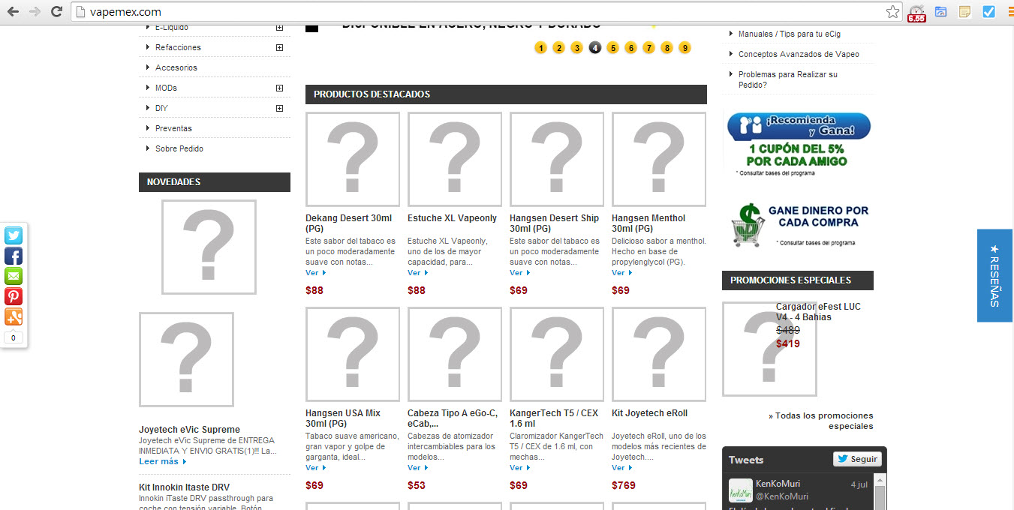Go to slide 5 of banner
This screenshot has width=1014, height=510.
612,48
